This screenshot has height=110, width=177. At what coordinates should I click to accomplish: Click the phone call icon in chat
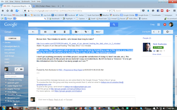point(17,69)
